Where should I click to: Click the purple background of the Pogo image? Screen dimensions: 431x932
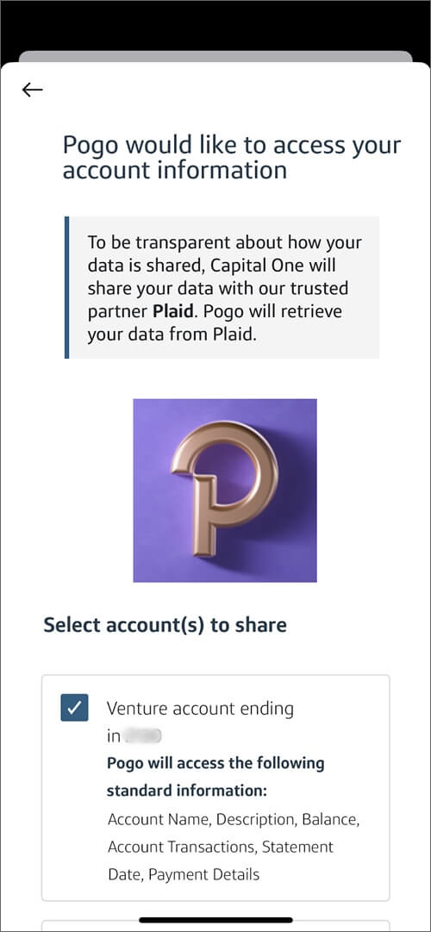[x=154, y=553]
